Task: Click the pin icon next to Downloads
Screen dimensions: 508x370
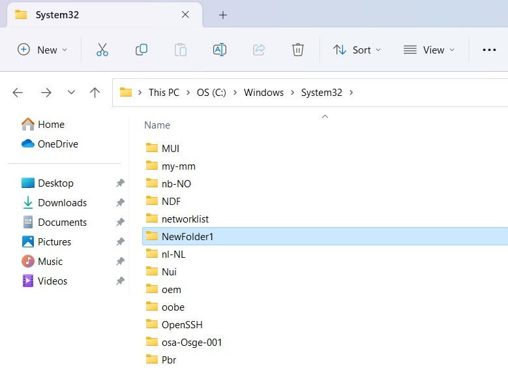Action: [x=120, y=203]
